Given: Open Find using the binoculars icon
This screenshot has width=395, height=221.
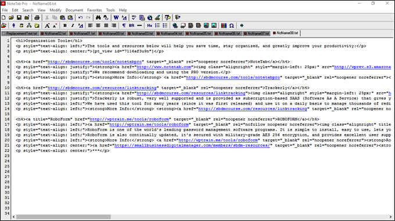Looking at the screenshot, I should coord(98,17).
